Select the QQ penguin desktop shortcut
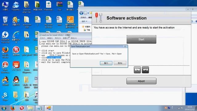 pos(16,81)
